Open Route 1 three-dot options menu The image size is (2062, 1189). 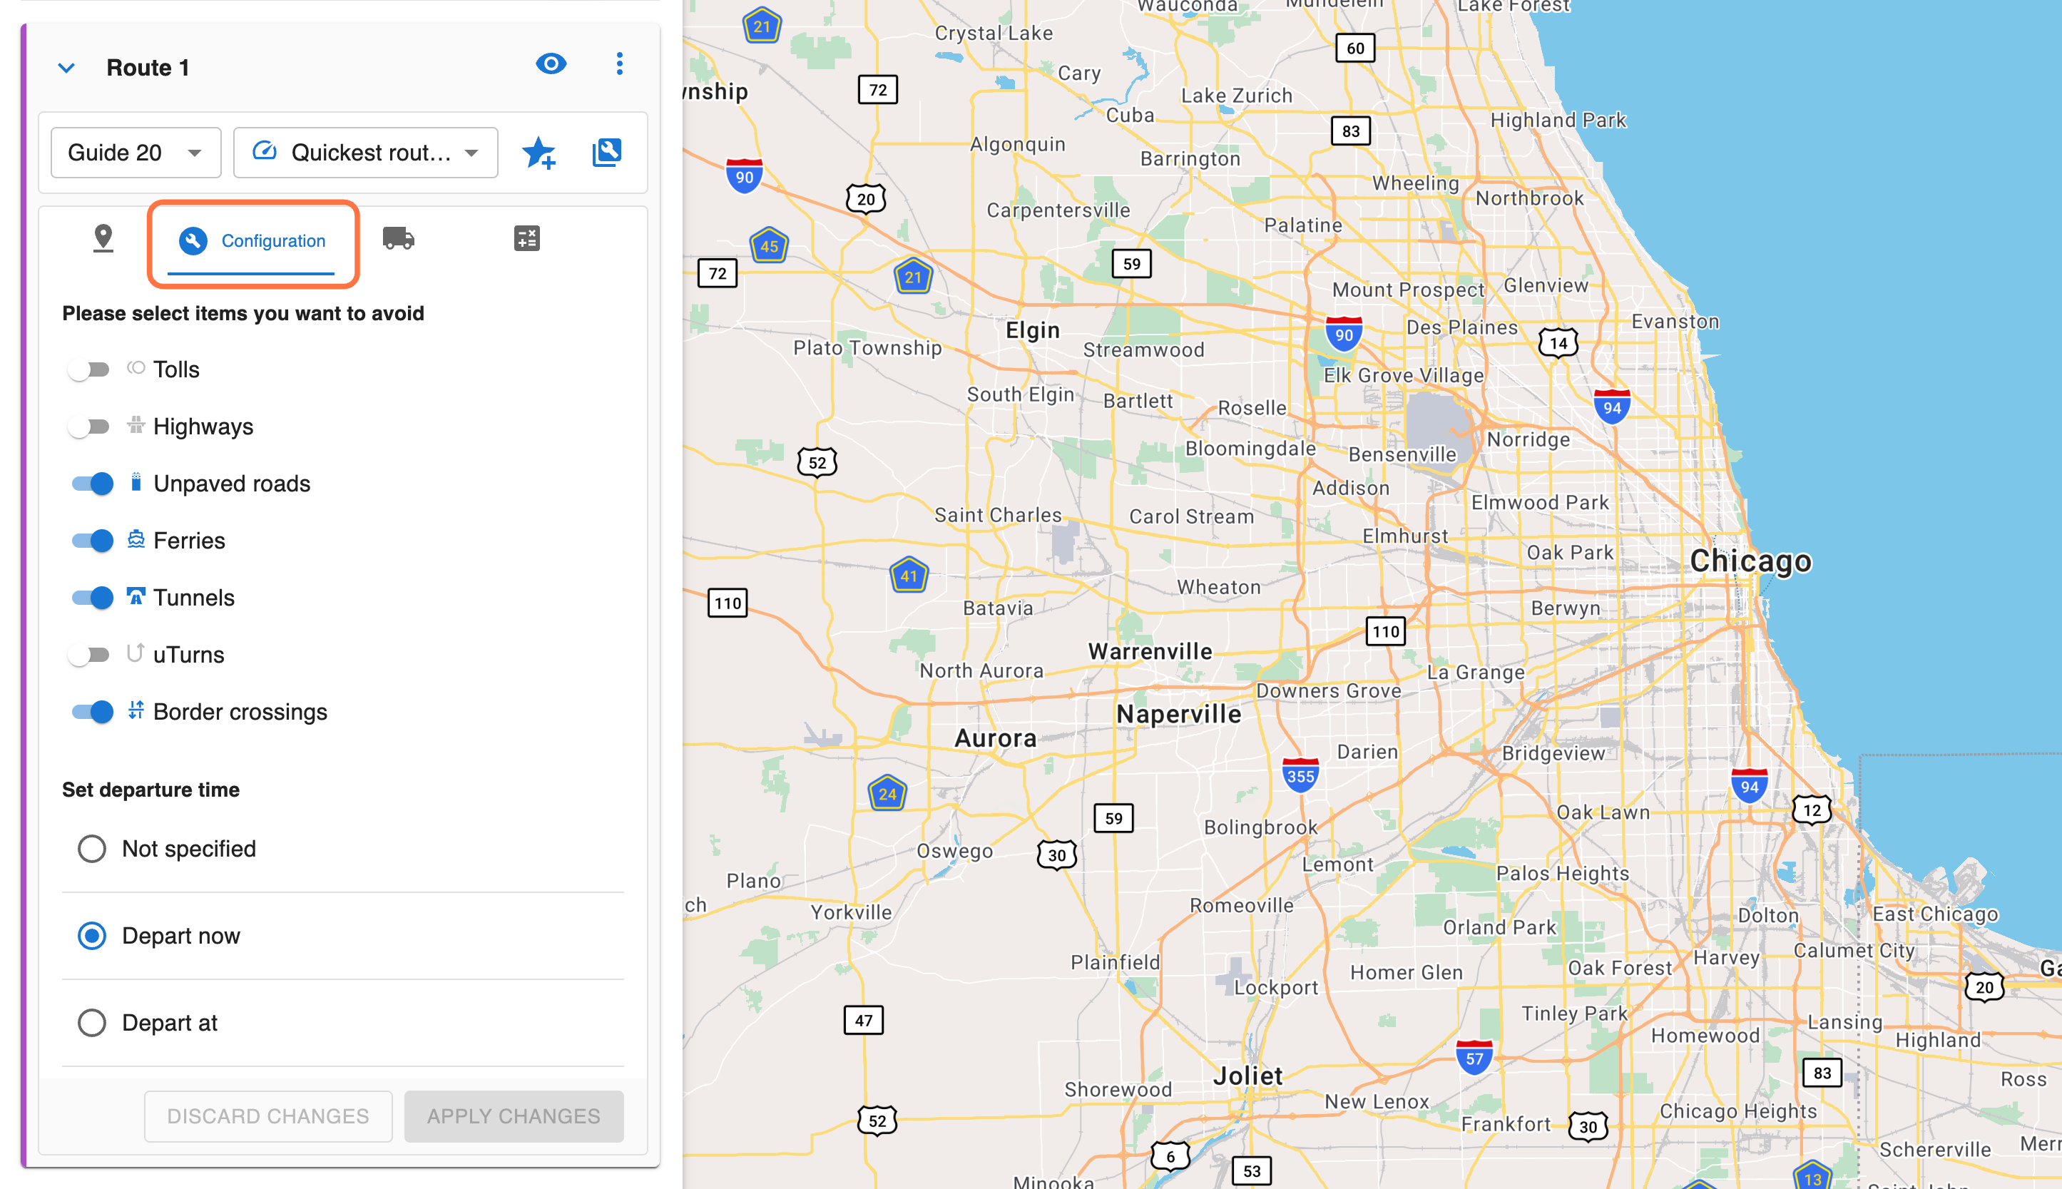(x=620, y=63)
